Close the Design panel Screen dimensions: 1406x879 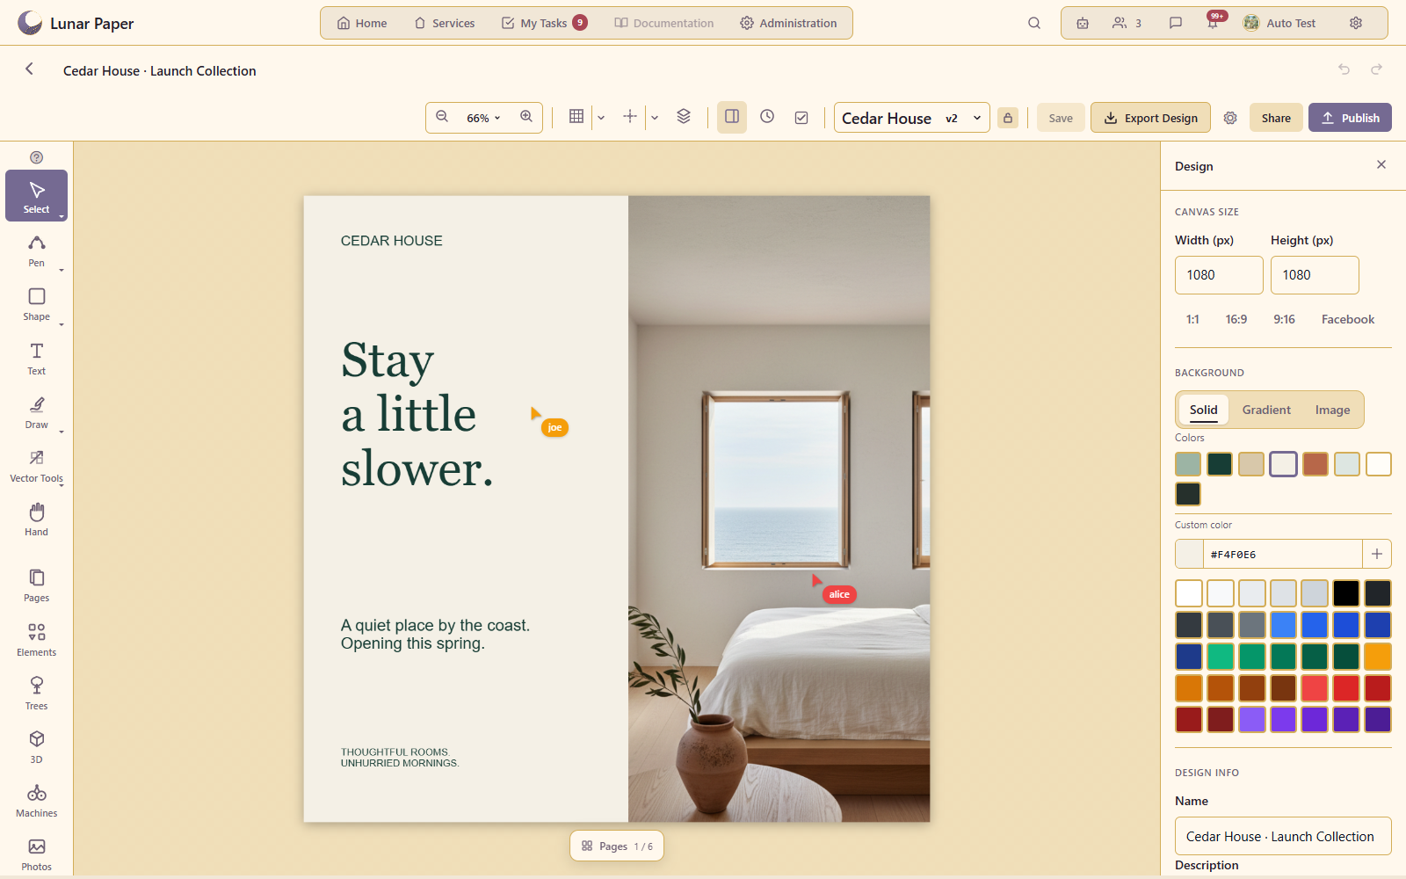(1381, 164)
